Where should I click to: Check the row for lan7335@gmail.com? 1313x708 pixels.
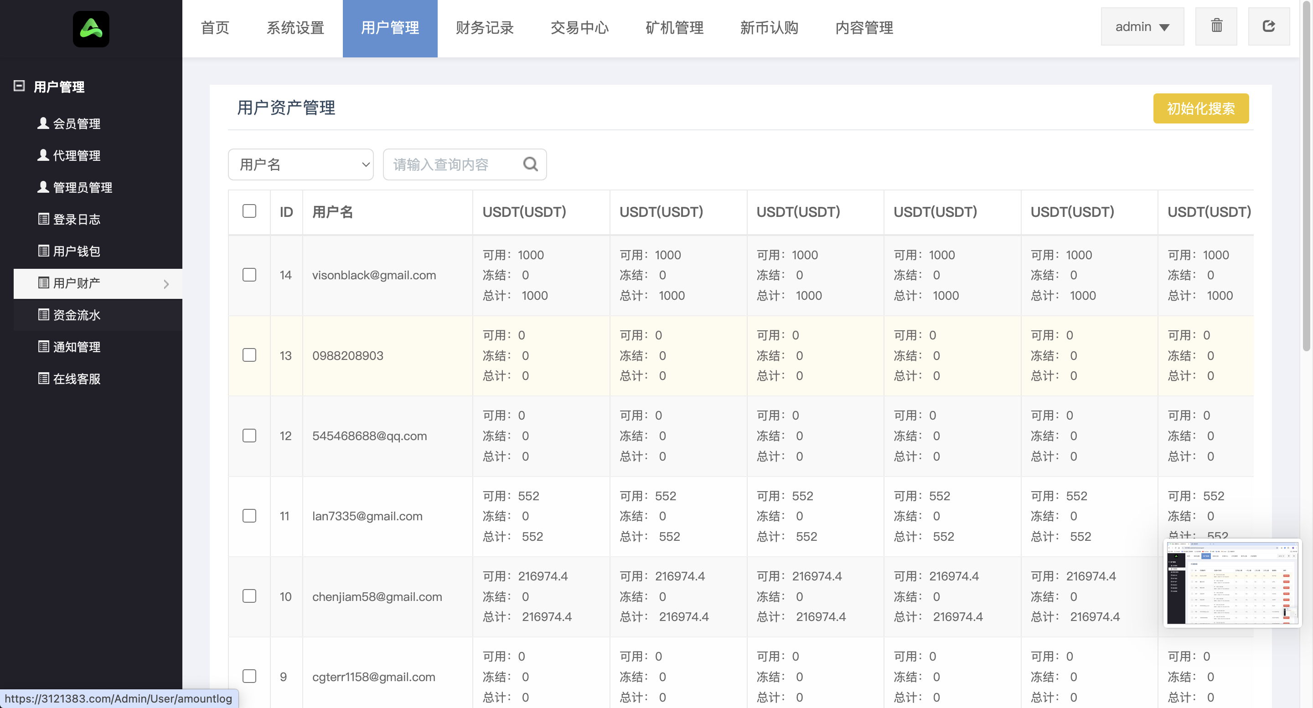click(249, 515)
